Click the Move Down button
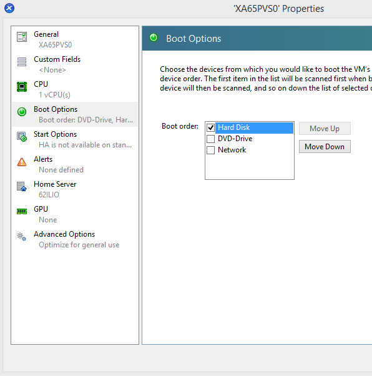This screenshot has height=376, width=372. [325, 147]
